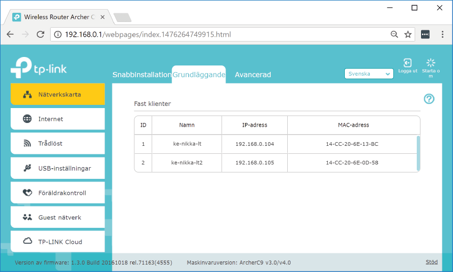Click the Stöd support link
453x272 pixels.
[x=432, y=262]
